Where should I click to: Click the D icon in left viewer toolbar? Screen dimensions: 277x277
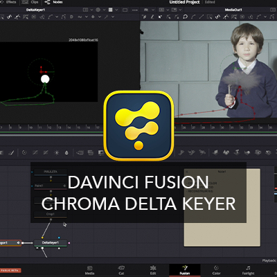71,17
